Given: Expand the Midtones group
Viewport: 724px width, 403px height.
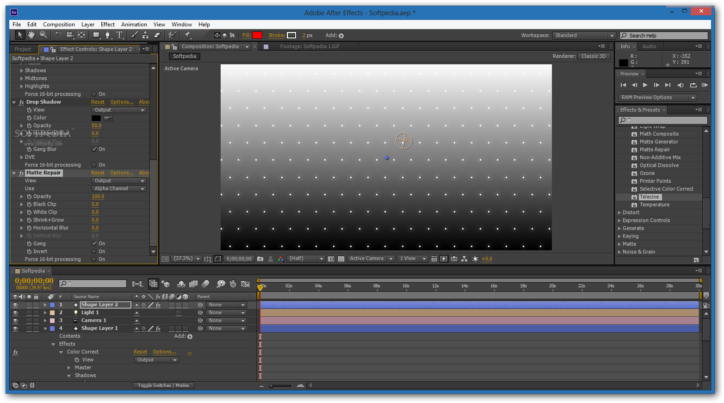Looking at the screenshot, I should 21,79.
